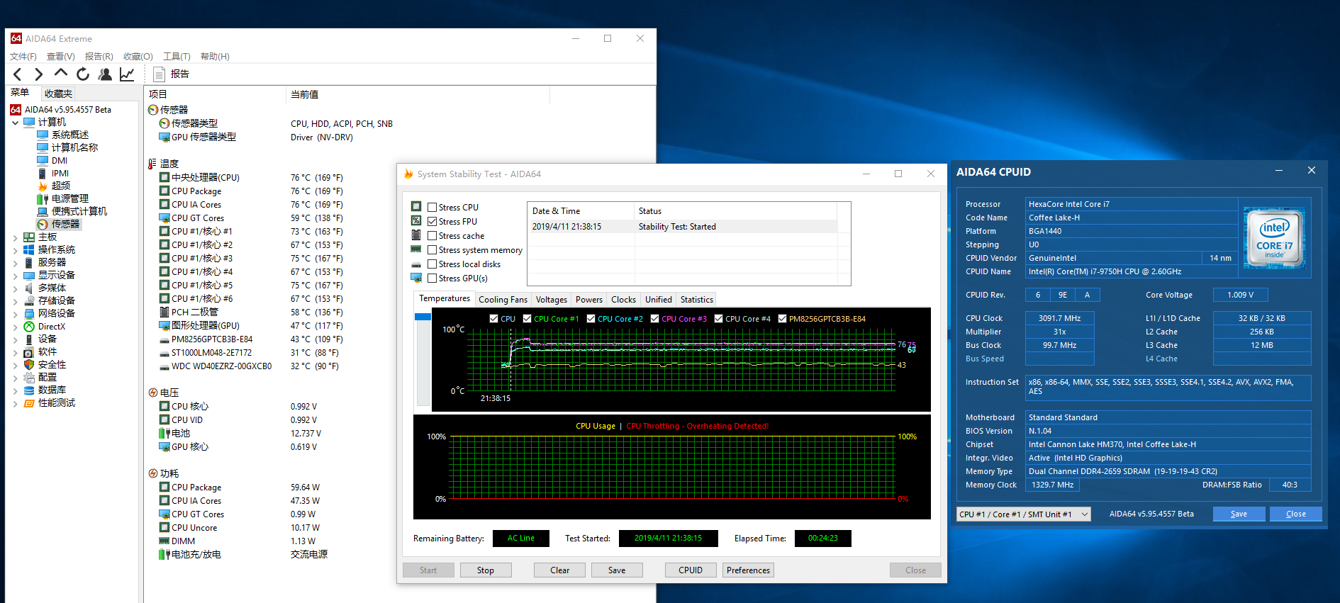The width and height of the screenshot is (1340, 603).
Task: Select the 安全性 shield icon item
Action: (29, 364)
